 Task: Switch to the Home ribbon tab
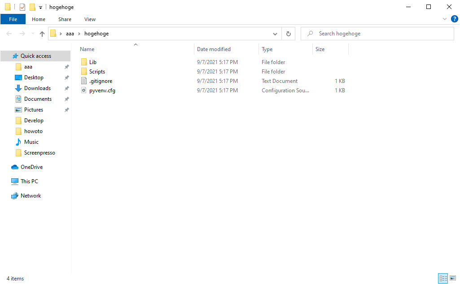tap(39, 19)
